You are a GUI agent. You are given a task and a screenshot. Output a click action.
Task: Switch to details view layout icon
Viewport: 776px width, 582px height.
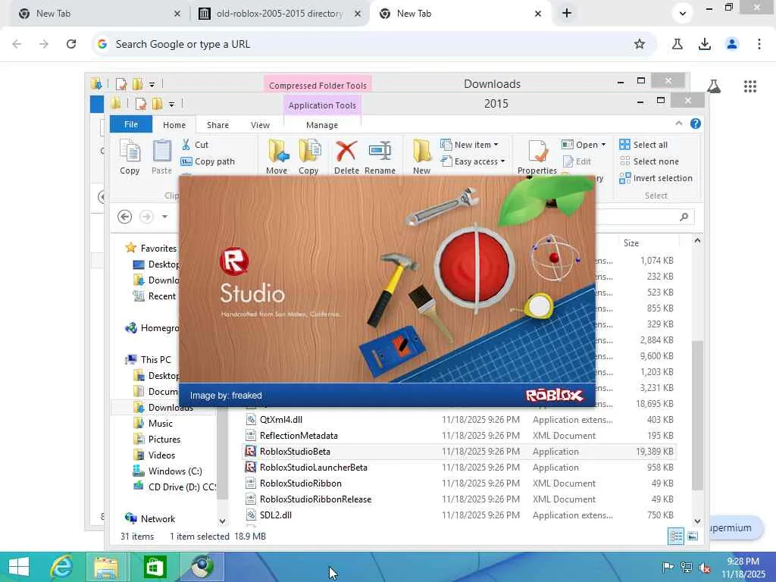click(x=675, y=536)
